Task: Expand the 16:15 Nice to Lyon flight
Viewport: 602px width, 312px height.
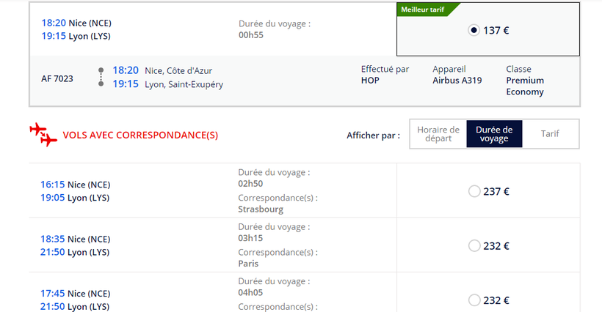Action: click(x=76, y=190)
